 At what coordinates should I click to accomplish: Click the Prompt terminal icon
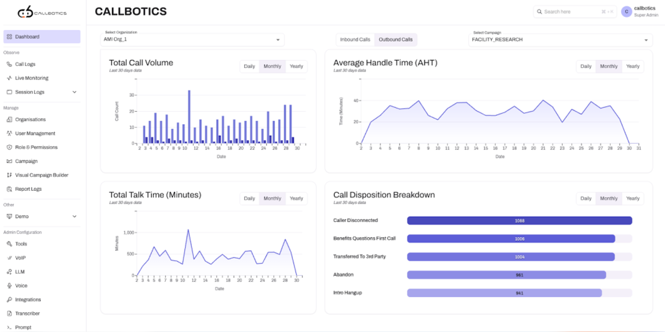point(9,327)
